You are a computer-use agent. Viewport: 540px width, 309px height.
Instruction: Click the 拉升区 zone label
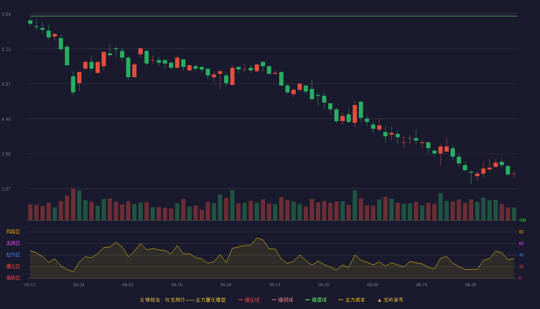point(13,255)
